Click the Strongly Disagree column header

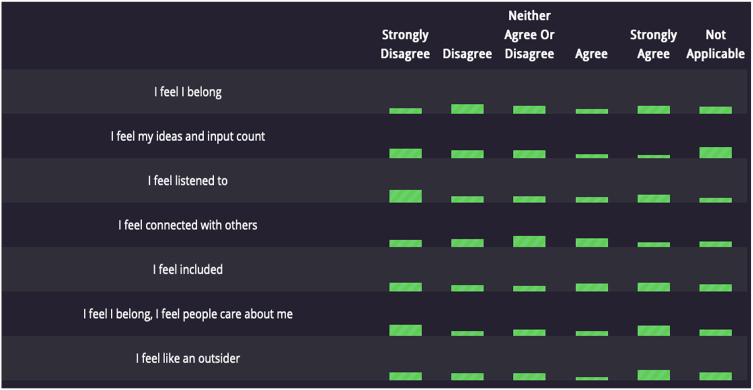tap(405, 44)
